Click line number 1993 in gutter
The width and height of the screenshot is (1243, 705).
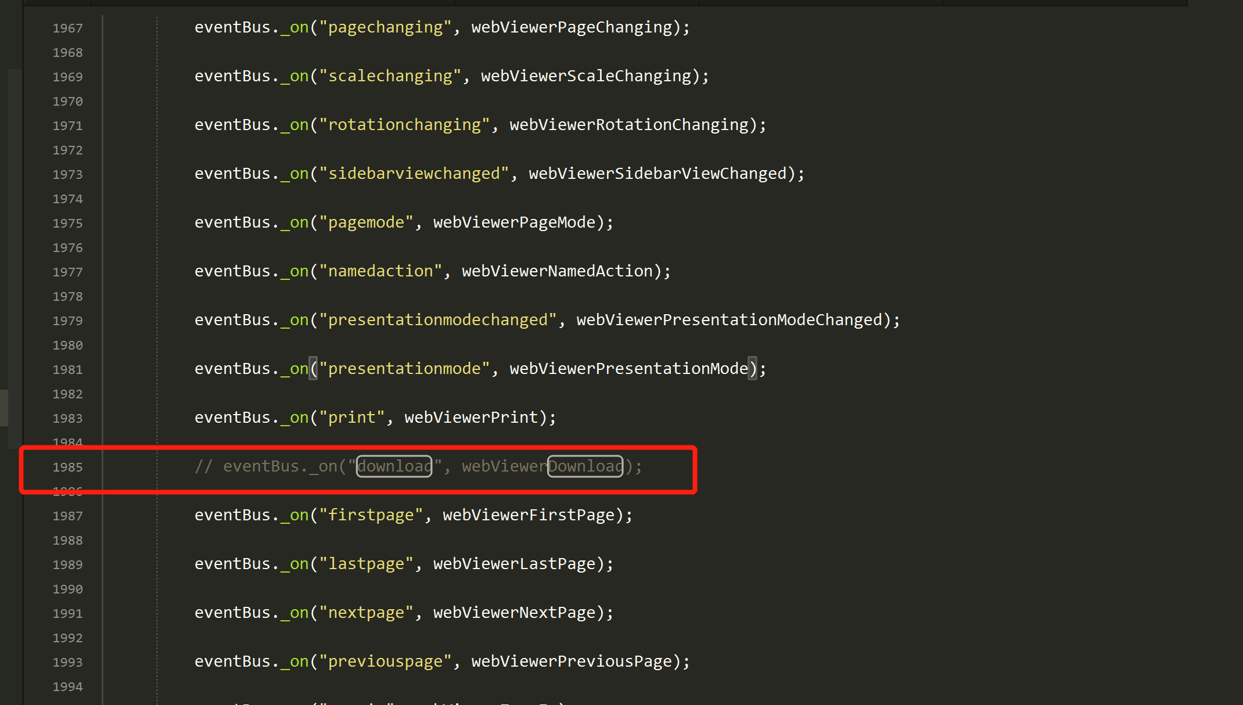tap(67, 663)
